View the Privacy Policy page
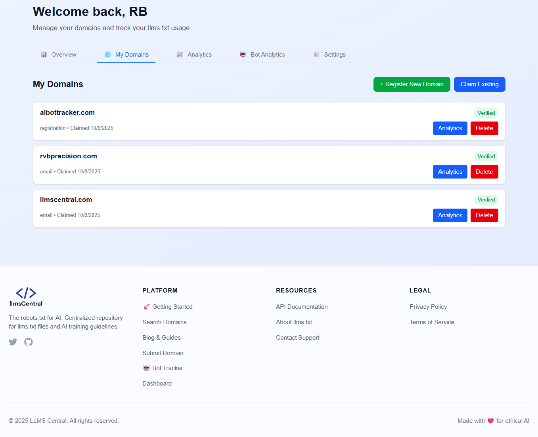The height and width of the screenshot is (437, 538). [428, 306]
